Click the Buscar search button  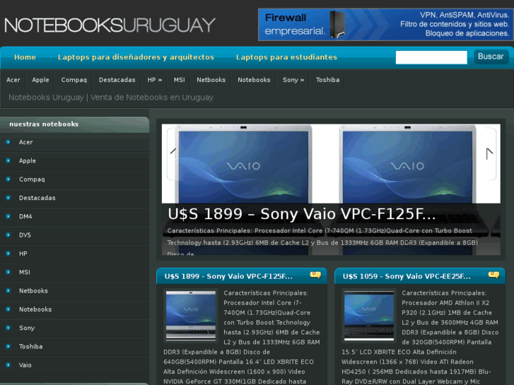[491, 57]
